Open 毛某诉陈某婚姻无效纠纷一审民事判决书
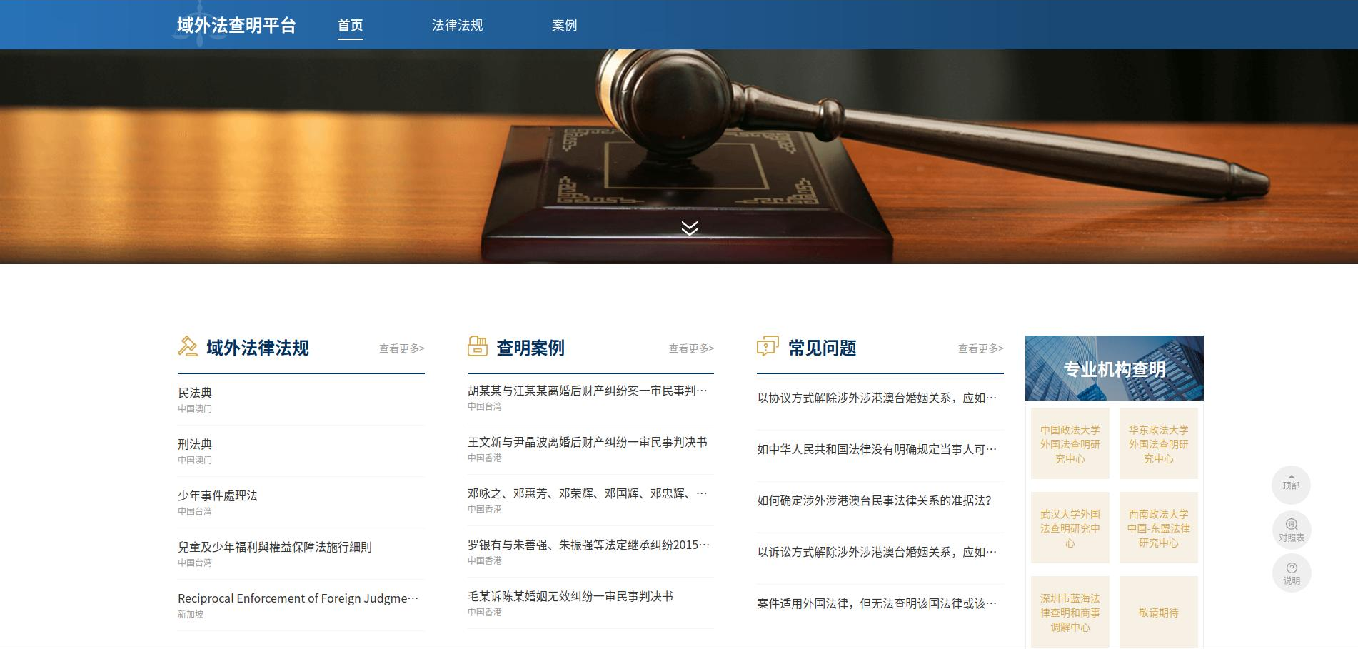Image resolution: width=1358 pixels, height=649 pixels. pyautogui.click(x=571, y=598)
